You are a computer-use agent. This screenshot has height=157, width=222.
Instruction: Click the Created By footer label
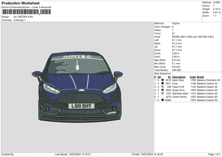pyautogui.click(x=8, y=154)
